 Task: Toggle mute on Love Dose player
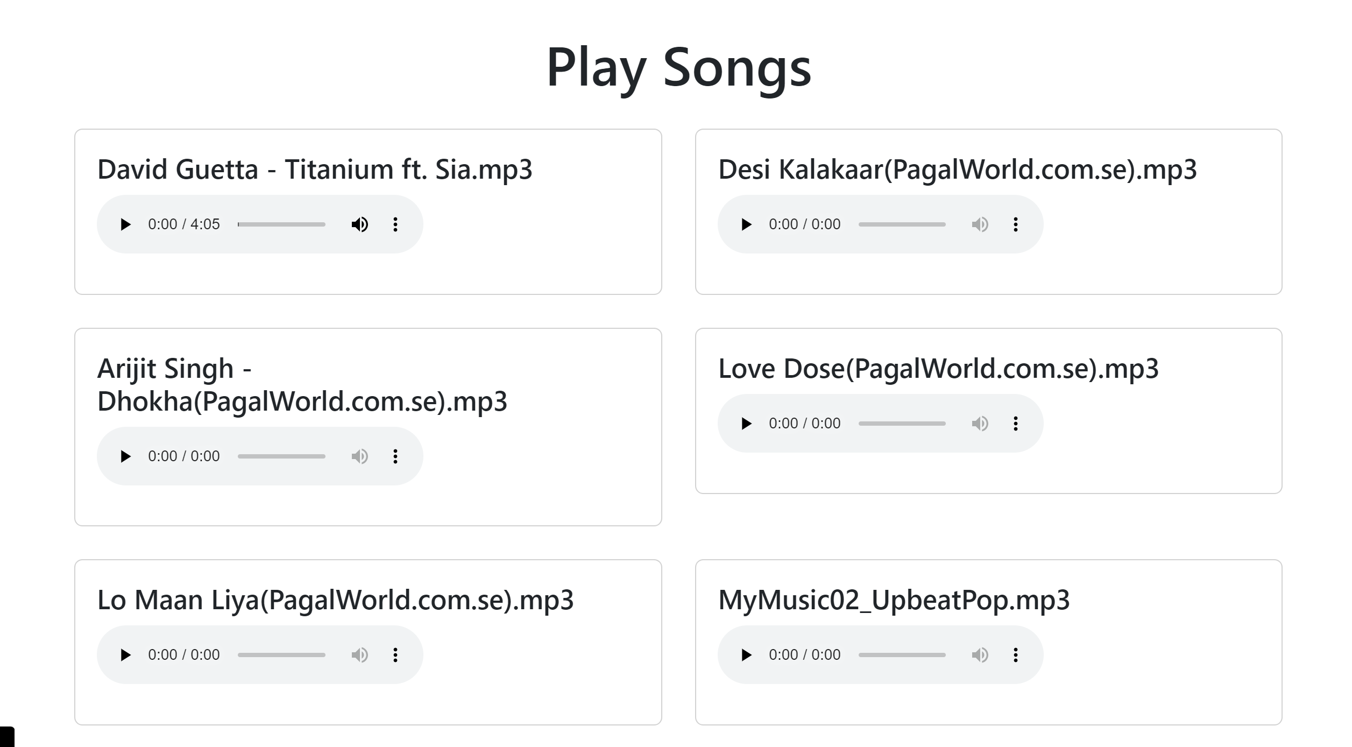[980, 424]
